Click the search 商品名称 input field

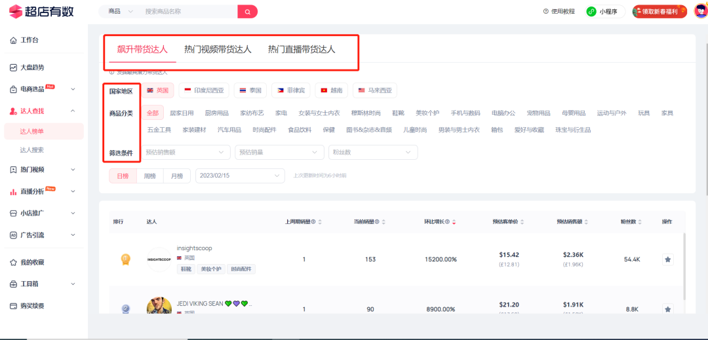[x=189, y=12]
